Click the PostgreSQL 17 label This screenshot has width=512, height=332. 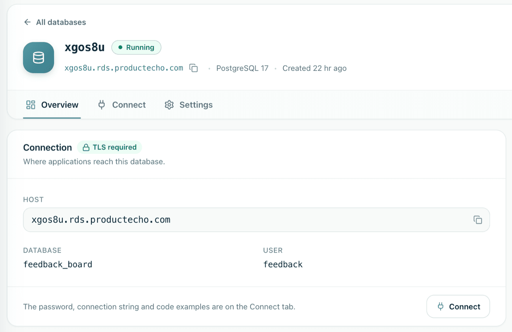point(242,68)
